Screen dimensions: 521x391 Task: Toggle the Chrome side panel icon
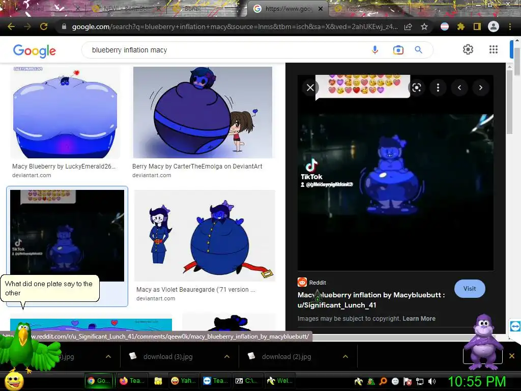(x=477, y=26)
